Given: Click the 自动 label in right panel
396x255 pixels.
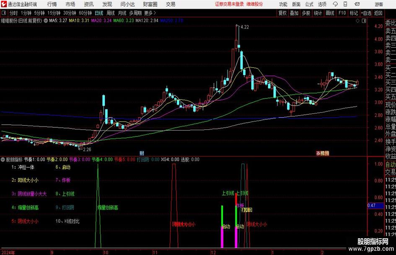Looking at the screenshot, I should pyautogui.click(x=391, y=165).
